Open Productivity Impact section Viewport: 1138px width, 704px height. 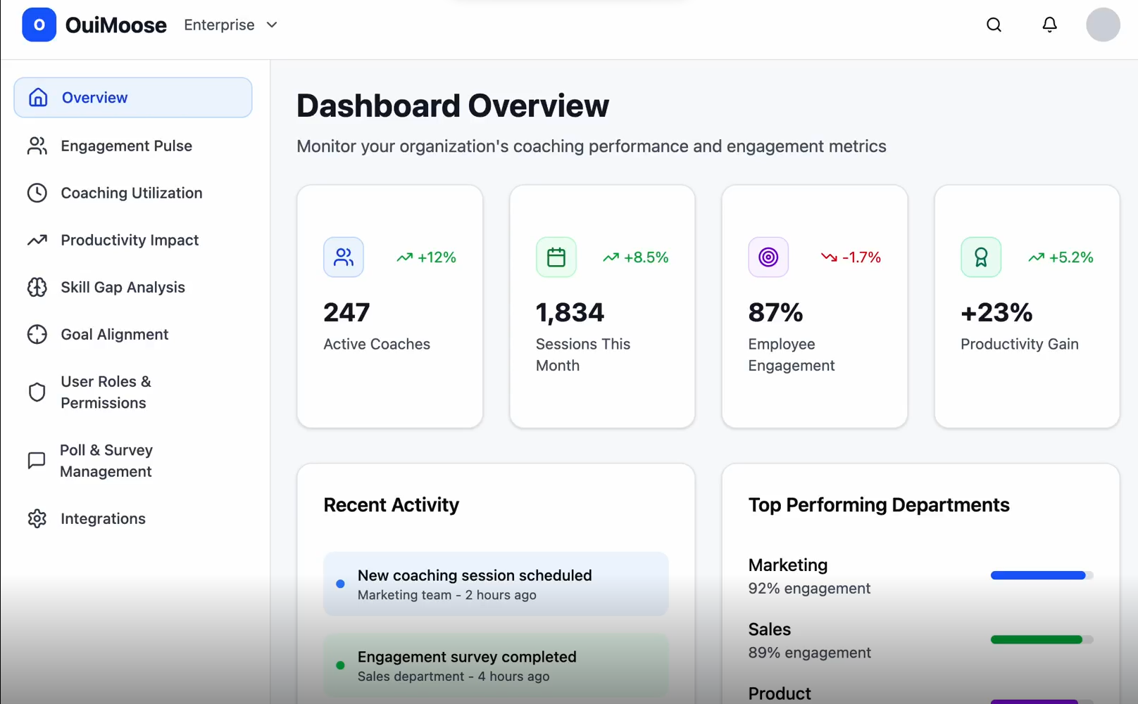click(x=133, y=240)
